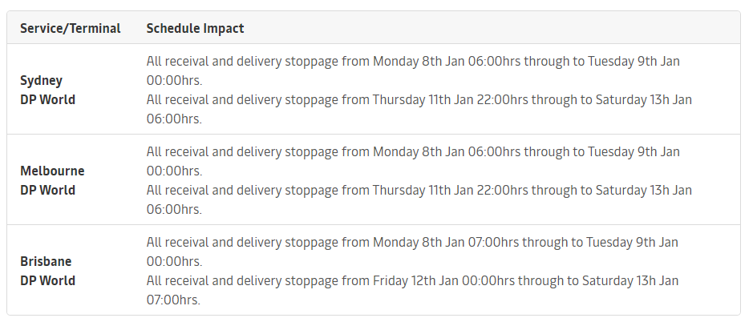Click Sydney's Monday 8th Jan stoppage line
Screen dimensions: 753x322
coord(413,61)
